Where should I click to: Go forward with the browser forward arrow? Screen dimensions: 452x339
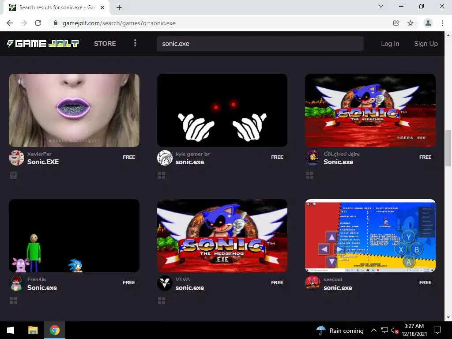coord(24,23)
